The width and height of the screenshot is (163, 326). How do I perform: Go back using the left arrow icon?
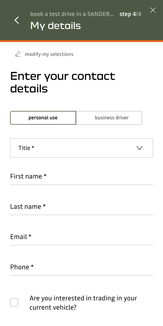pos(17,20)
